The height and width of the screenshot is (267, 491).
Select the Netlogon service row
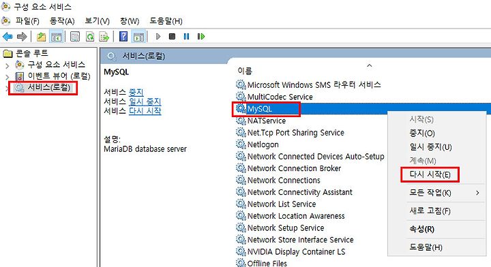pos(263,144)
